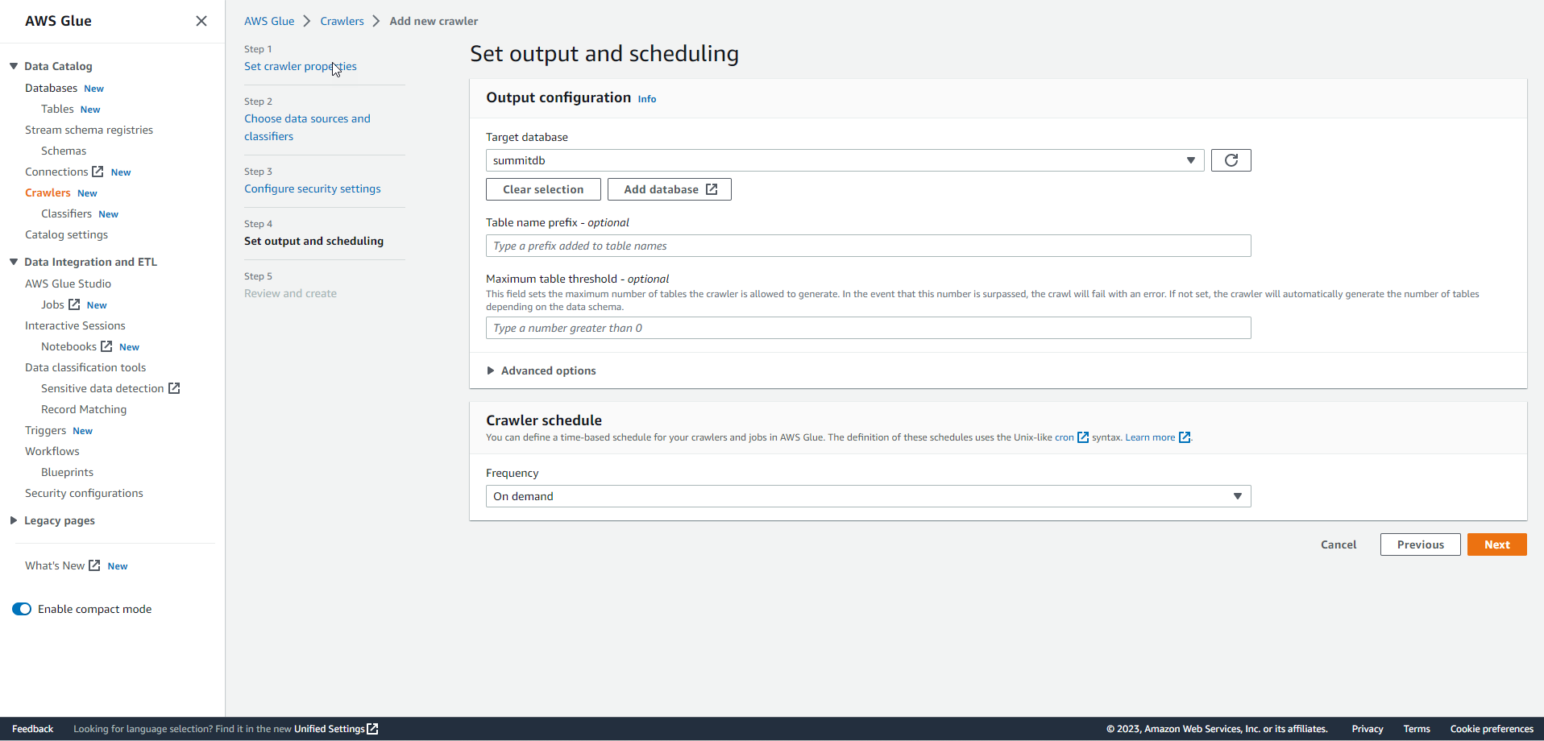1544x741 pixels.
Task: Open Unified Settings link
Action: click(x=330, y=729)
